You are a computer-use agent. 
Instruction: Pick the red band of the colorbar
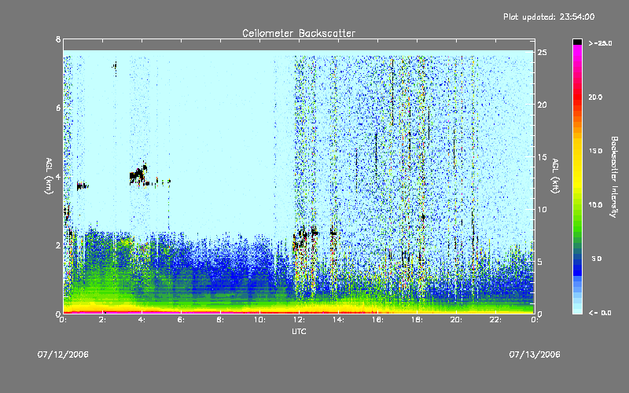click(577, 97)
